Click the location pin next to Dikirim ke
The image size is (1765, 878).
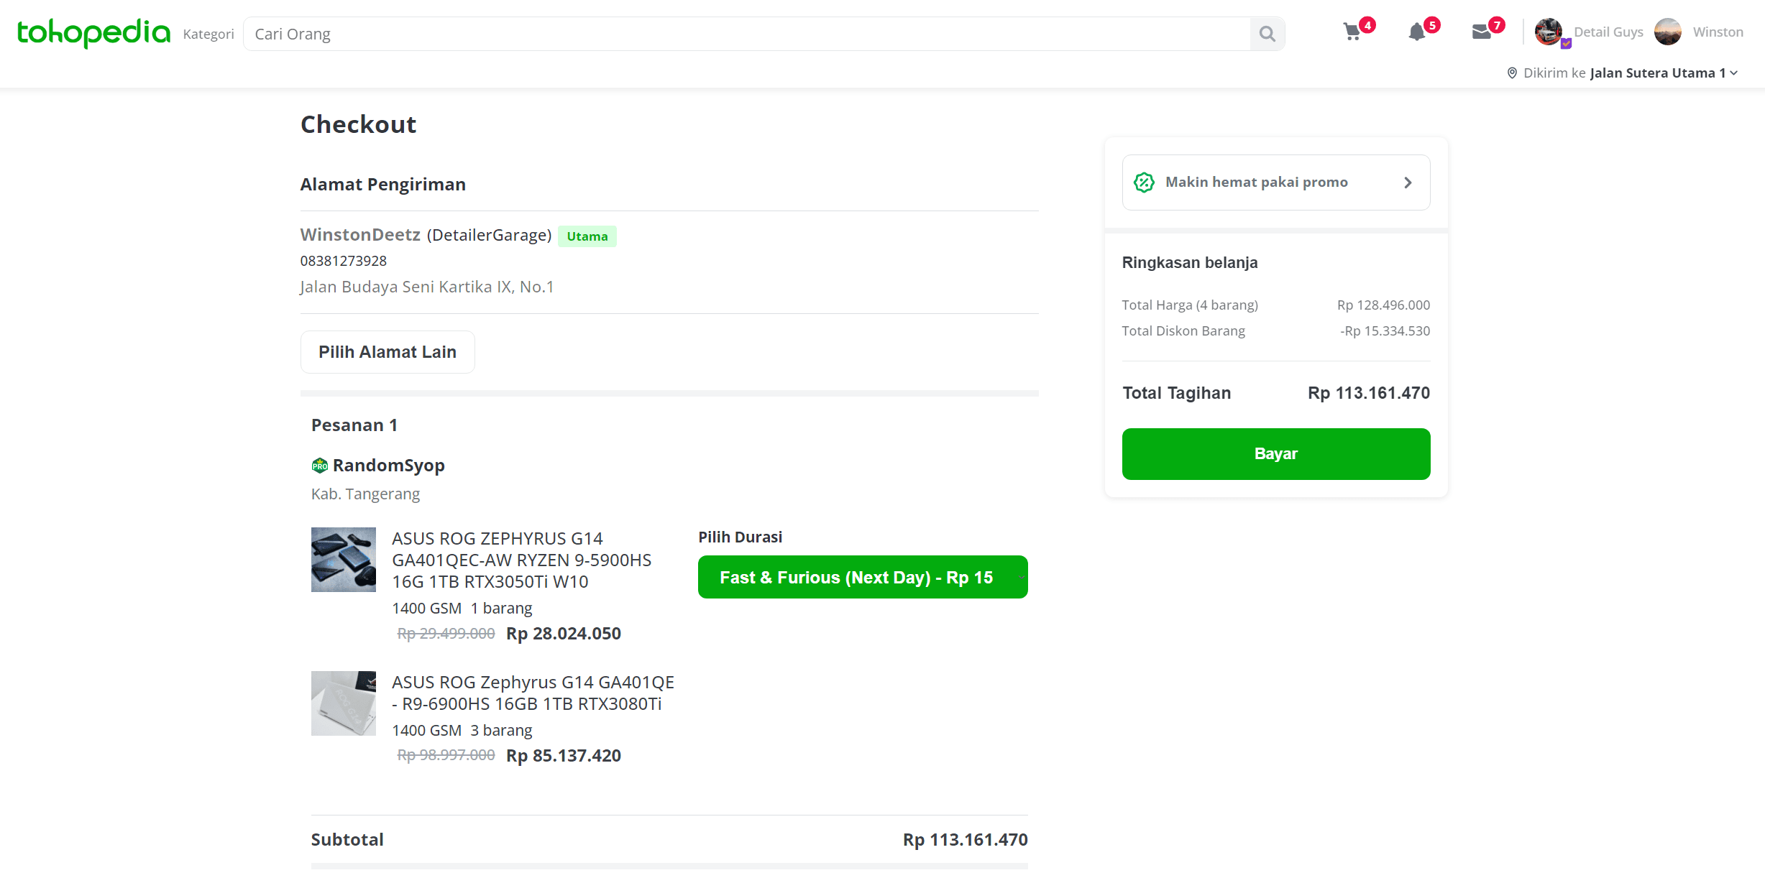point(1513,73)
